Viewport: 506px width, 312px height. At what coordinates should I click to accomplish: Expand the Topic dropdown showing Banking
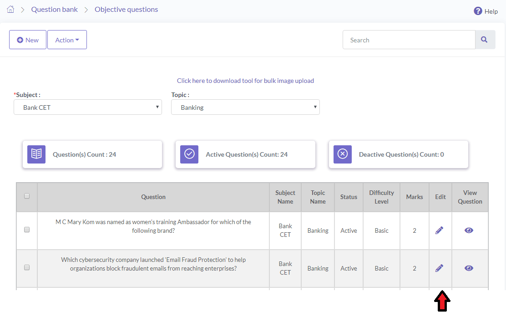[x=245, y=107]
